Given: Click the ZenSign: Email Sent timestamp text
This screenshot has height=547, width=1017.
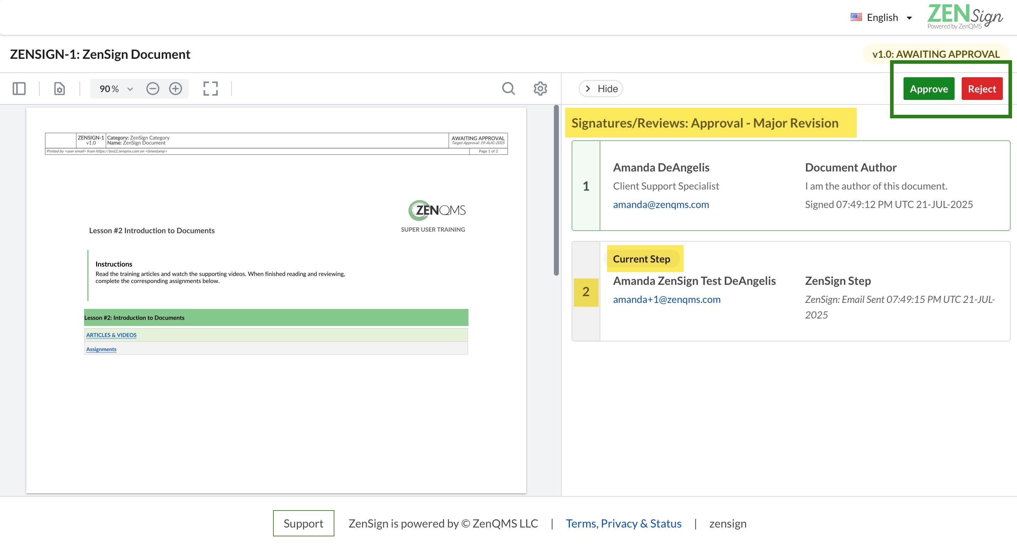Looking at the screenshot, I should pos(900,307).
